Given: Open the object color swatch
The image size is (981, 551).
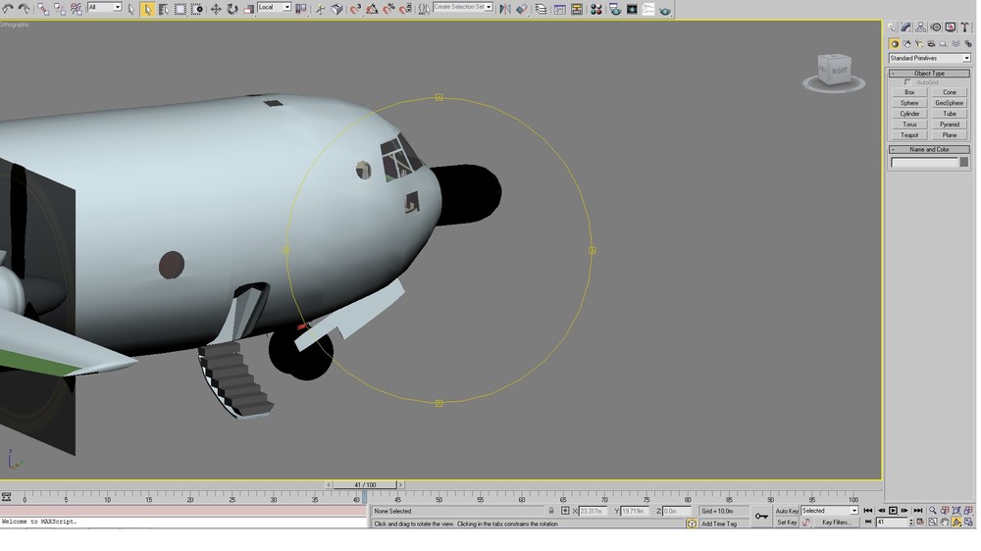Looking at the screenshot, I should click(964, 162).
